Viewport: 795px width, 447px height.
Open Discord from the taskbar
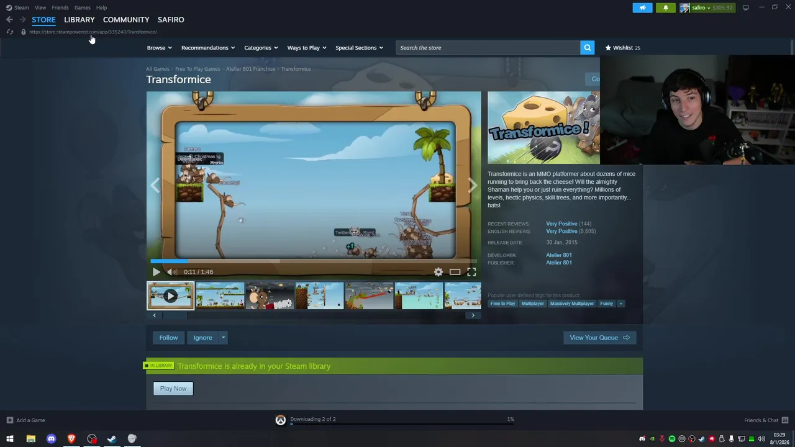51,439
